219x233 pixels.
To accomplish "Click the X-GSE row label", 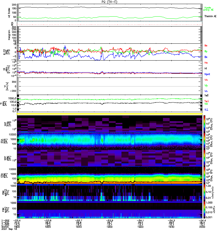I will [x=5, y=220].
